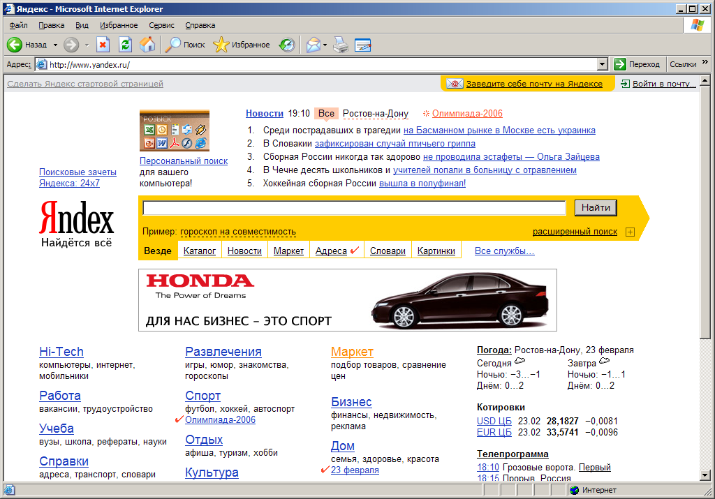Click the vertical scrollbar down arrow
The width and height of the screenshot is (715, 499).
tap(705, 475)
